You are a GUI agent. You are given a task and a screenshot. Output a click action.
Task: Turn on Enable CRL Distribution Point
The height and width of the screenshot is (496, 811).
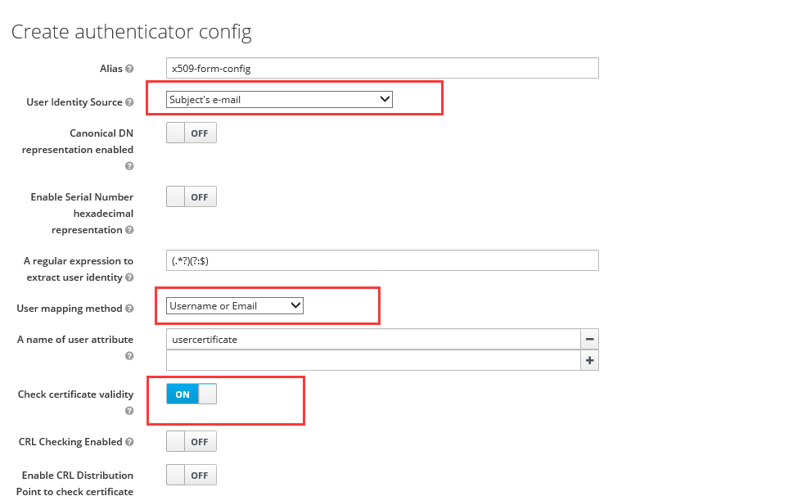(x=191, y=475)
